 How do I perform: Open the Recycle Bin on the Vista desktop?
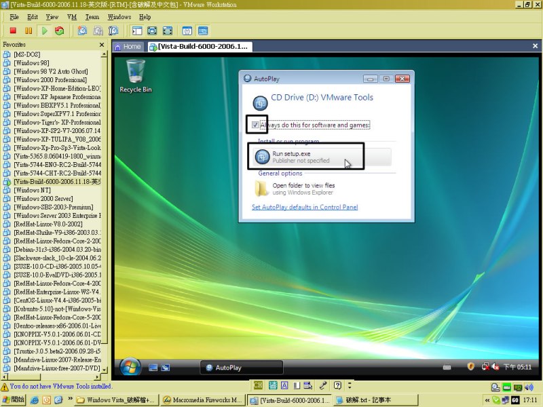coord(135,76)
